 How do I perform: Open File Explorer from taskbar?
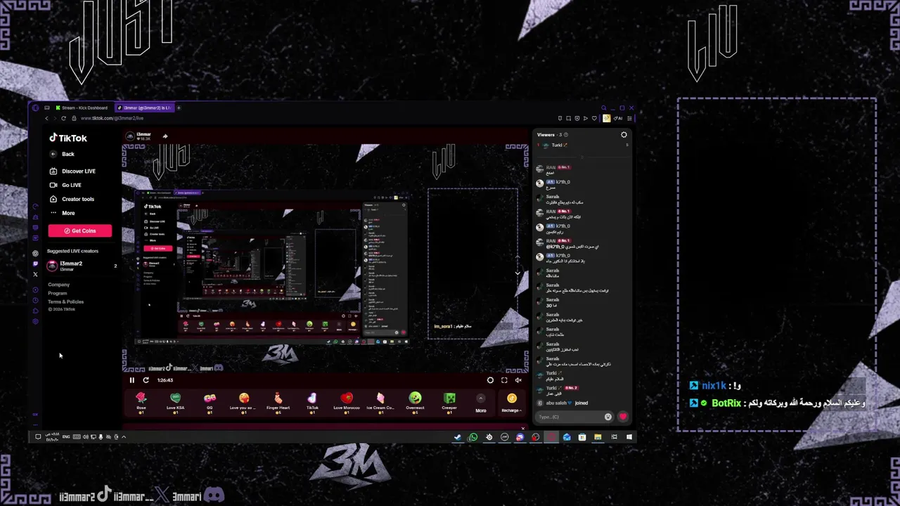(x=598, y=437)
